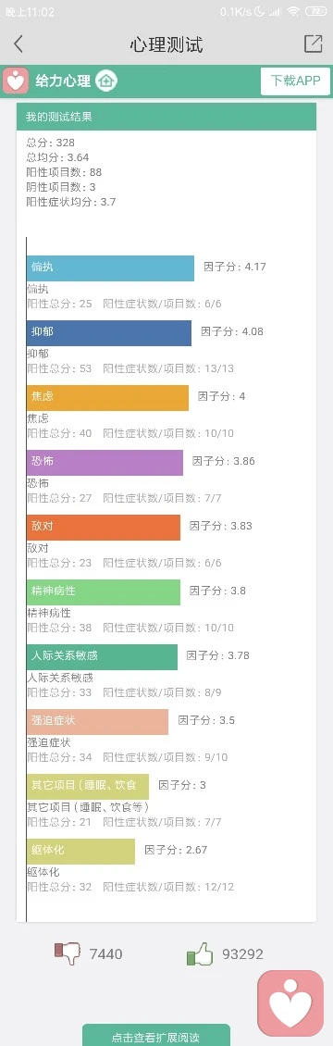
Task: Select the blue 偏执 factor bar
Action: click(111, 268)
